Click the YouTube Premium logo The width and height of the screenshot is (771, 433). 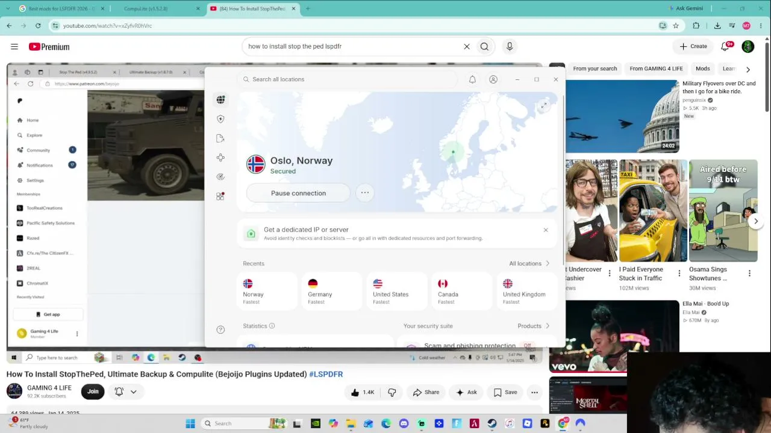click(x=49, y=47)
